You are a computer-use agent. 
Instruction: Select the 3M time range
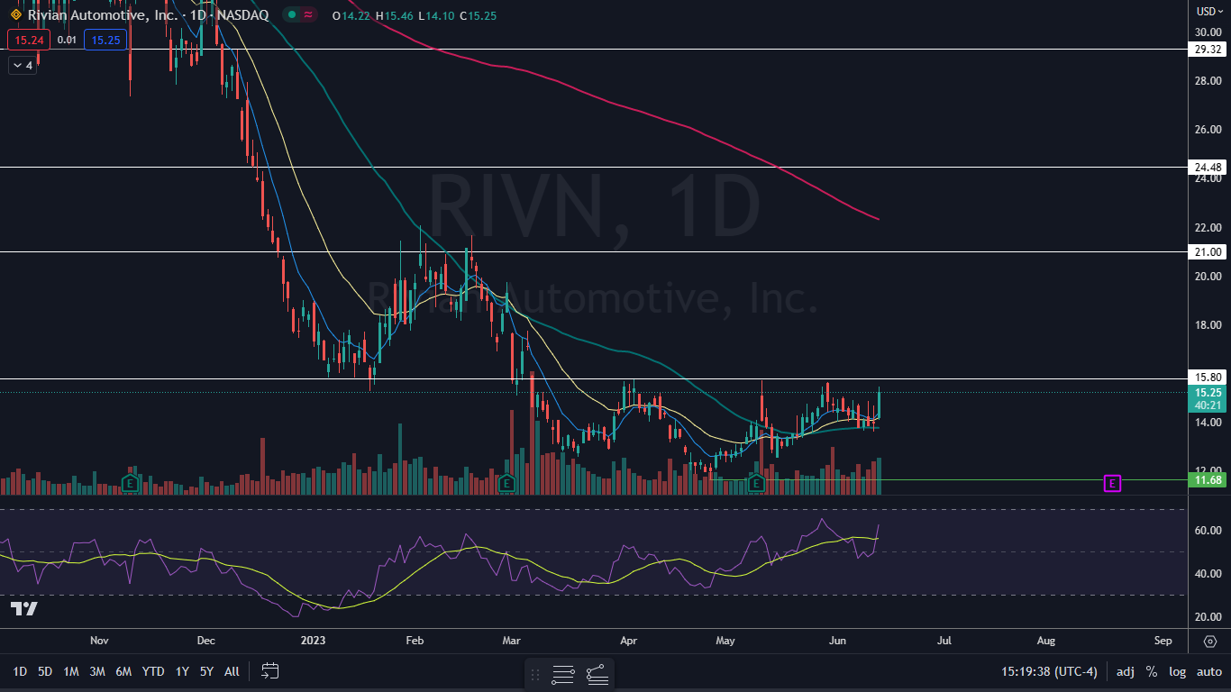[x=97, y=671]
